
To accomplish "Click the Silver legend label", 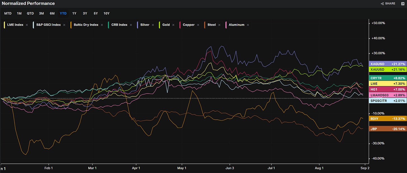I will click(x=145, y=25).
